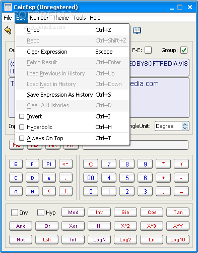
Task: Click the red Inv function button
Action: (x=99, y=213)
